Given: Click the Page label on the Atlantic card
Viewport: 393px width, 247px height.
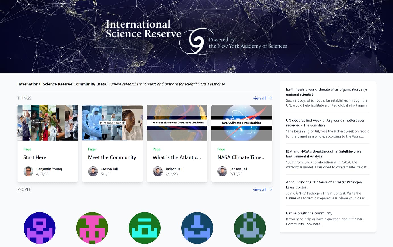Looking at the screenshot, I should [x=157, y=149].
